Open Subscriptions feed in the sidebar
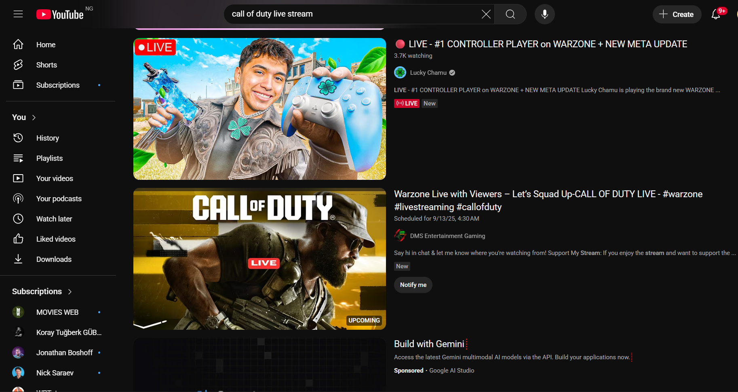The height and width of the screenshot is (392, 738). (61, 85)
